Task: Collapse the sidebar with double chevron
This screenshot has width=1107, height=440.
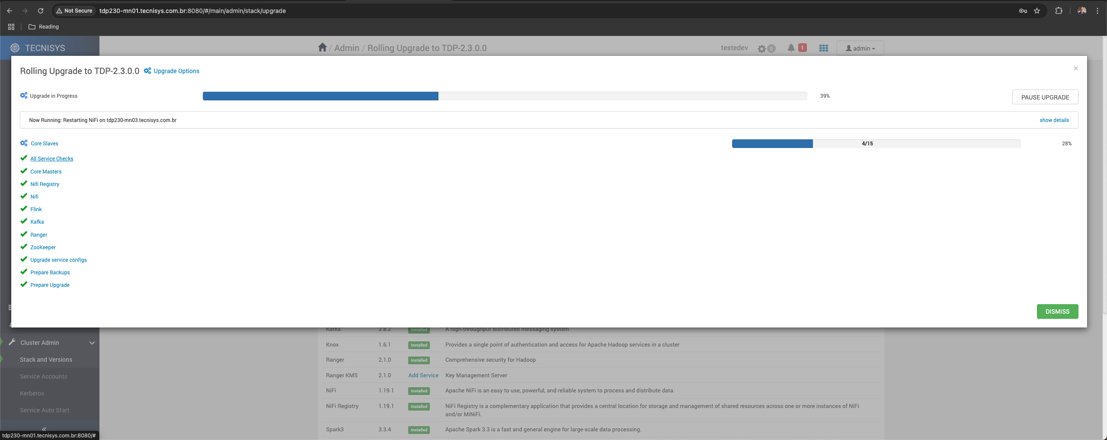Action: pyautogui.click(x=44, y=428)
